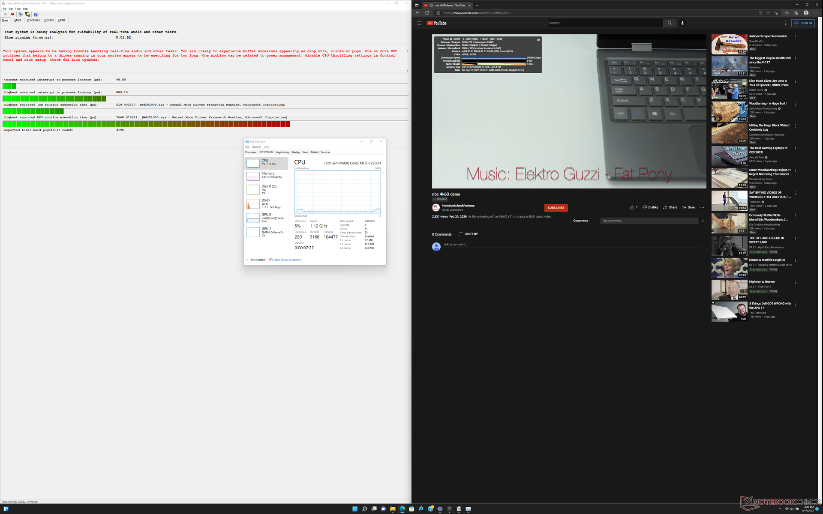823x514 pixels.
Task: Click the YouTube search magnifier button
Action: coord(669,23)
